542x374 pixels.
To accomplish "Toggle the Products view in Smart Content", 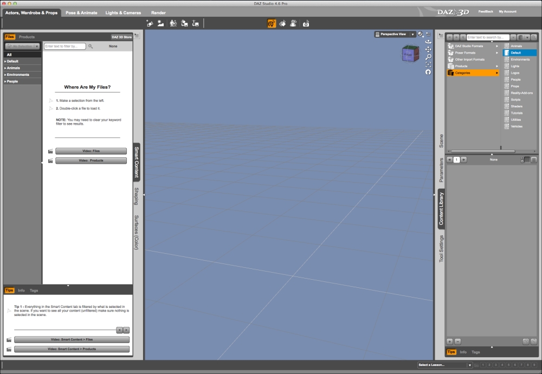I will (x=27, y=37).
